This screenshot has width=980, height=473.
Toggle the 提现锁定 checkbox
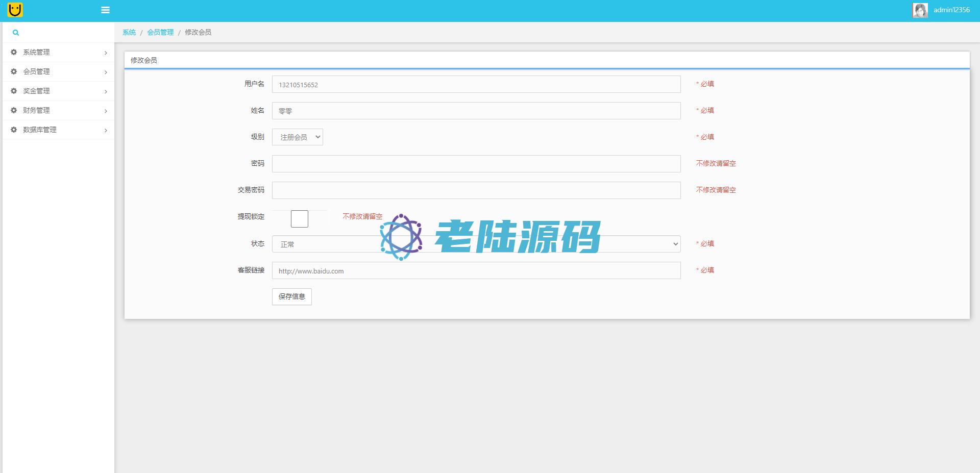300,219
